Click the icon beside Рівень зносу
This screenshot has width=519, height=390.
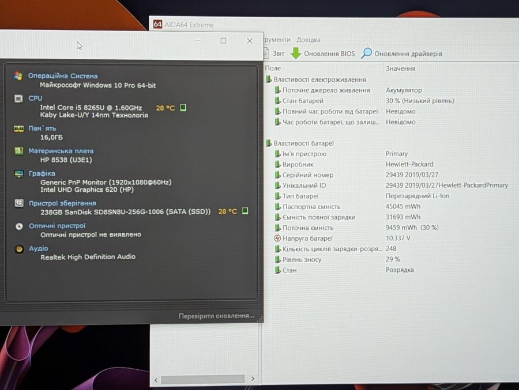pos(277,260)
